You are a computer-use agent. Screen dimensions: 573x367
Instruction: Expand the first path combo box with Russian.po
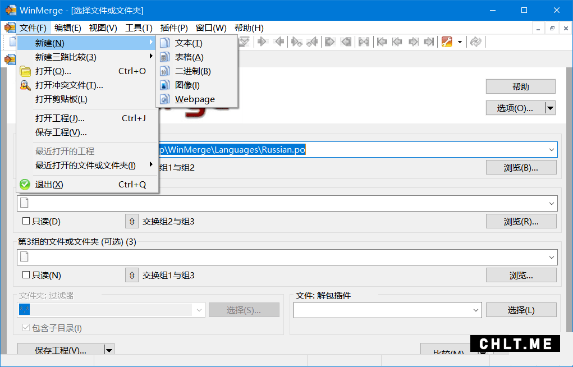[x=552, y=150]
